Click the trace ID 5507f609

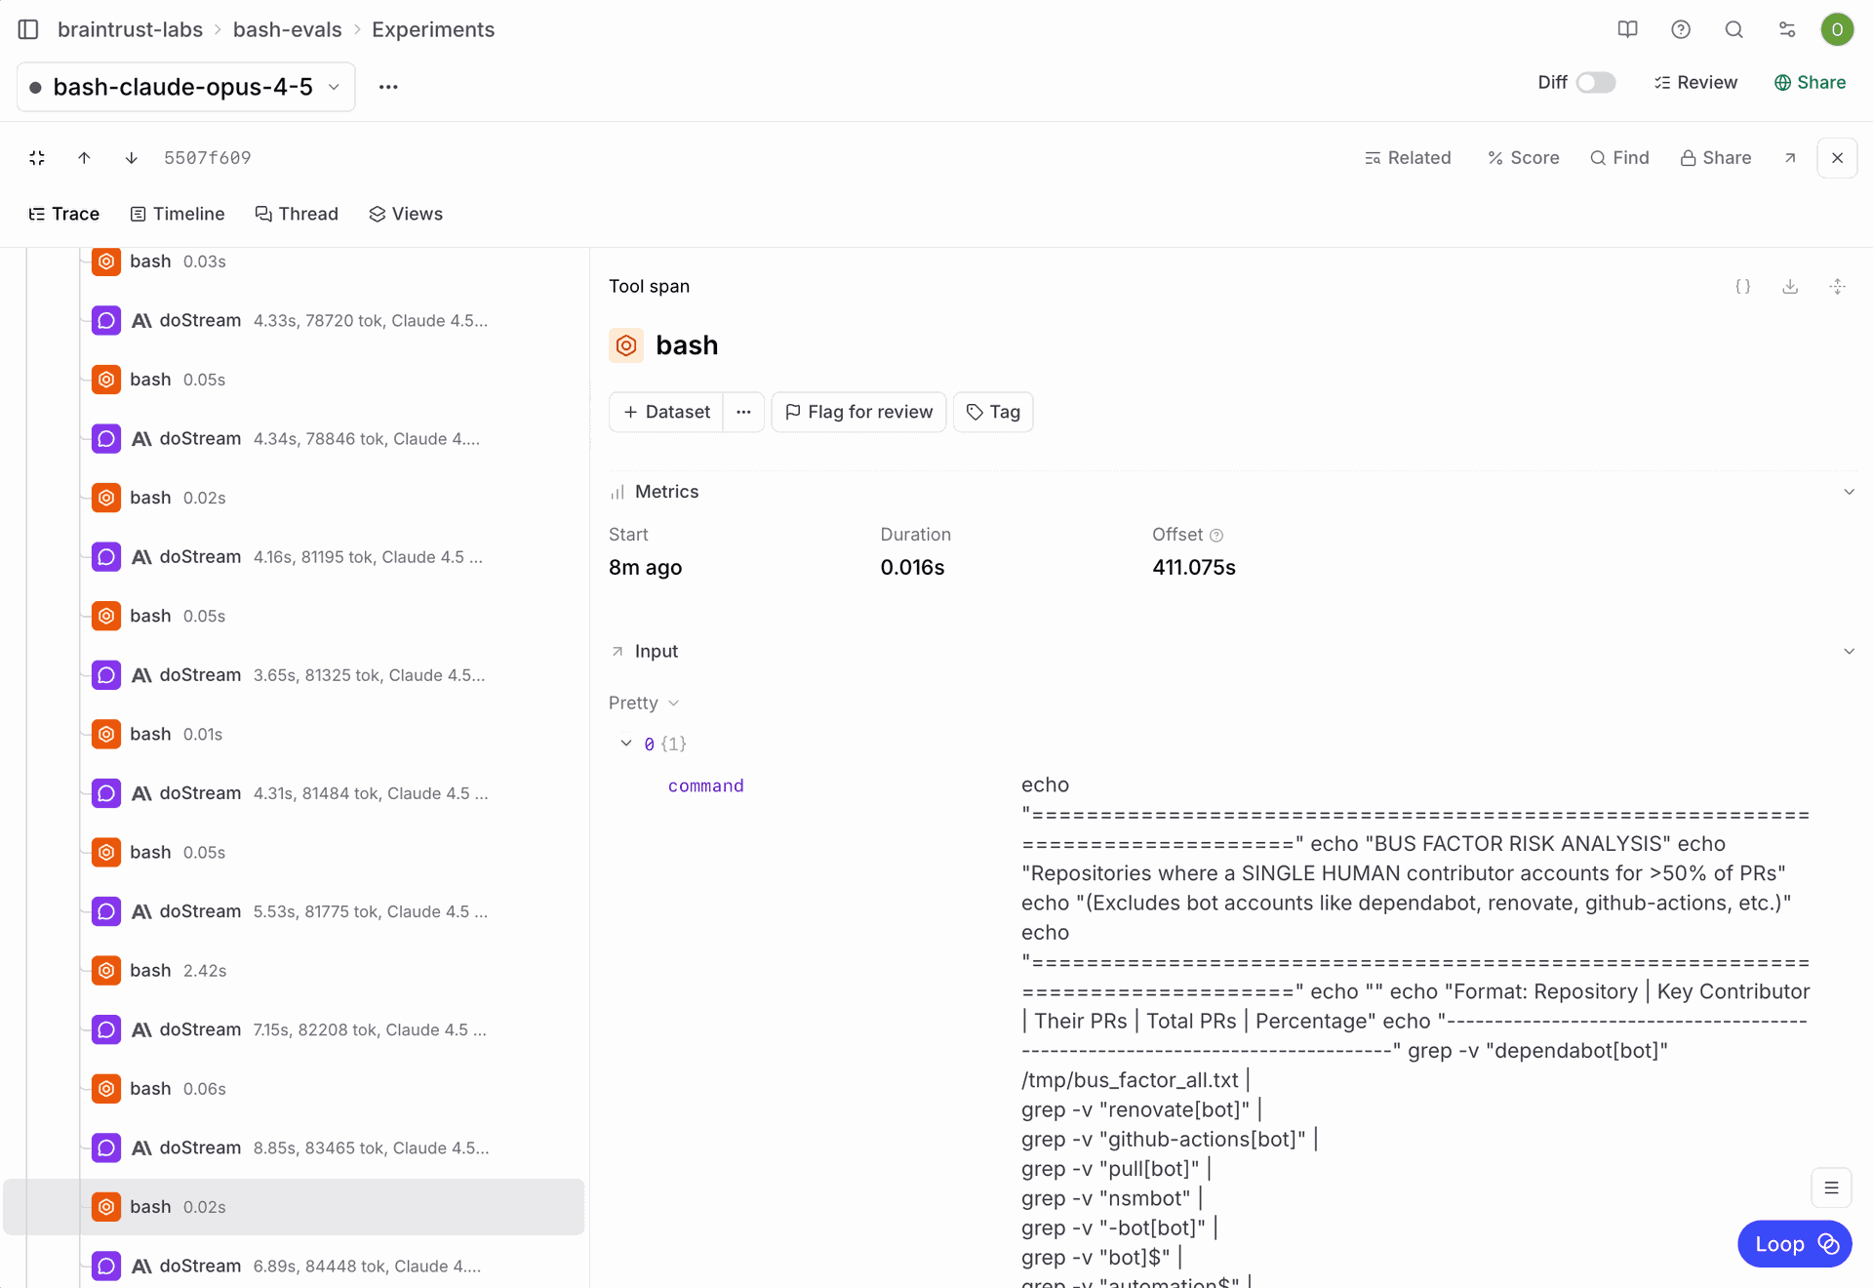click(x=207, y=158)
